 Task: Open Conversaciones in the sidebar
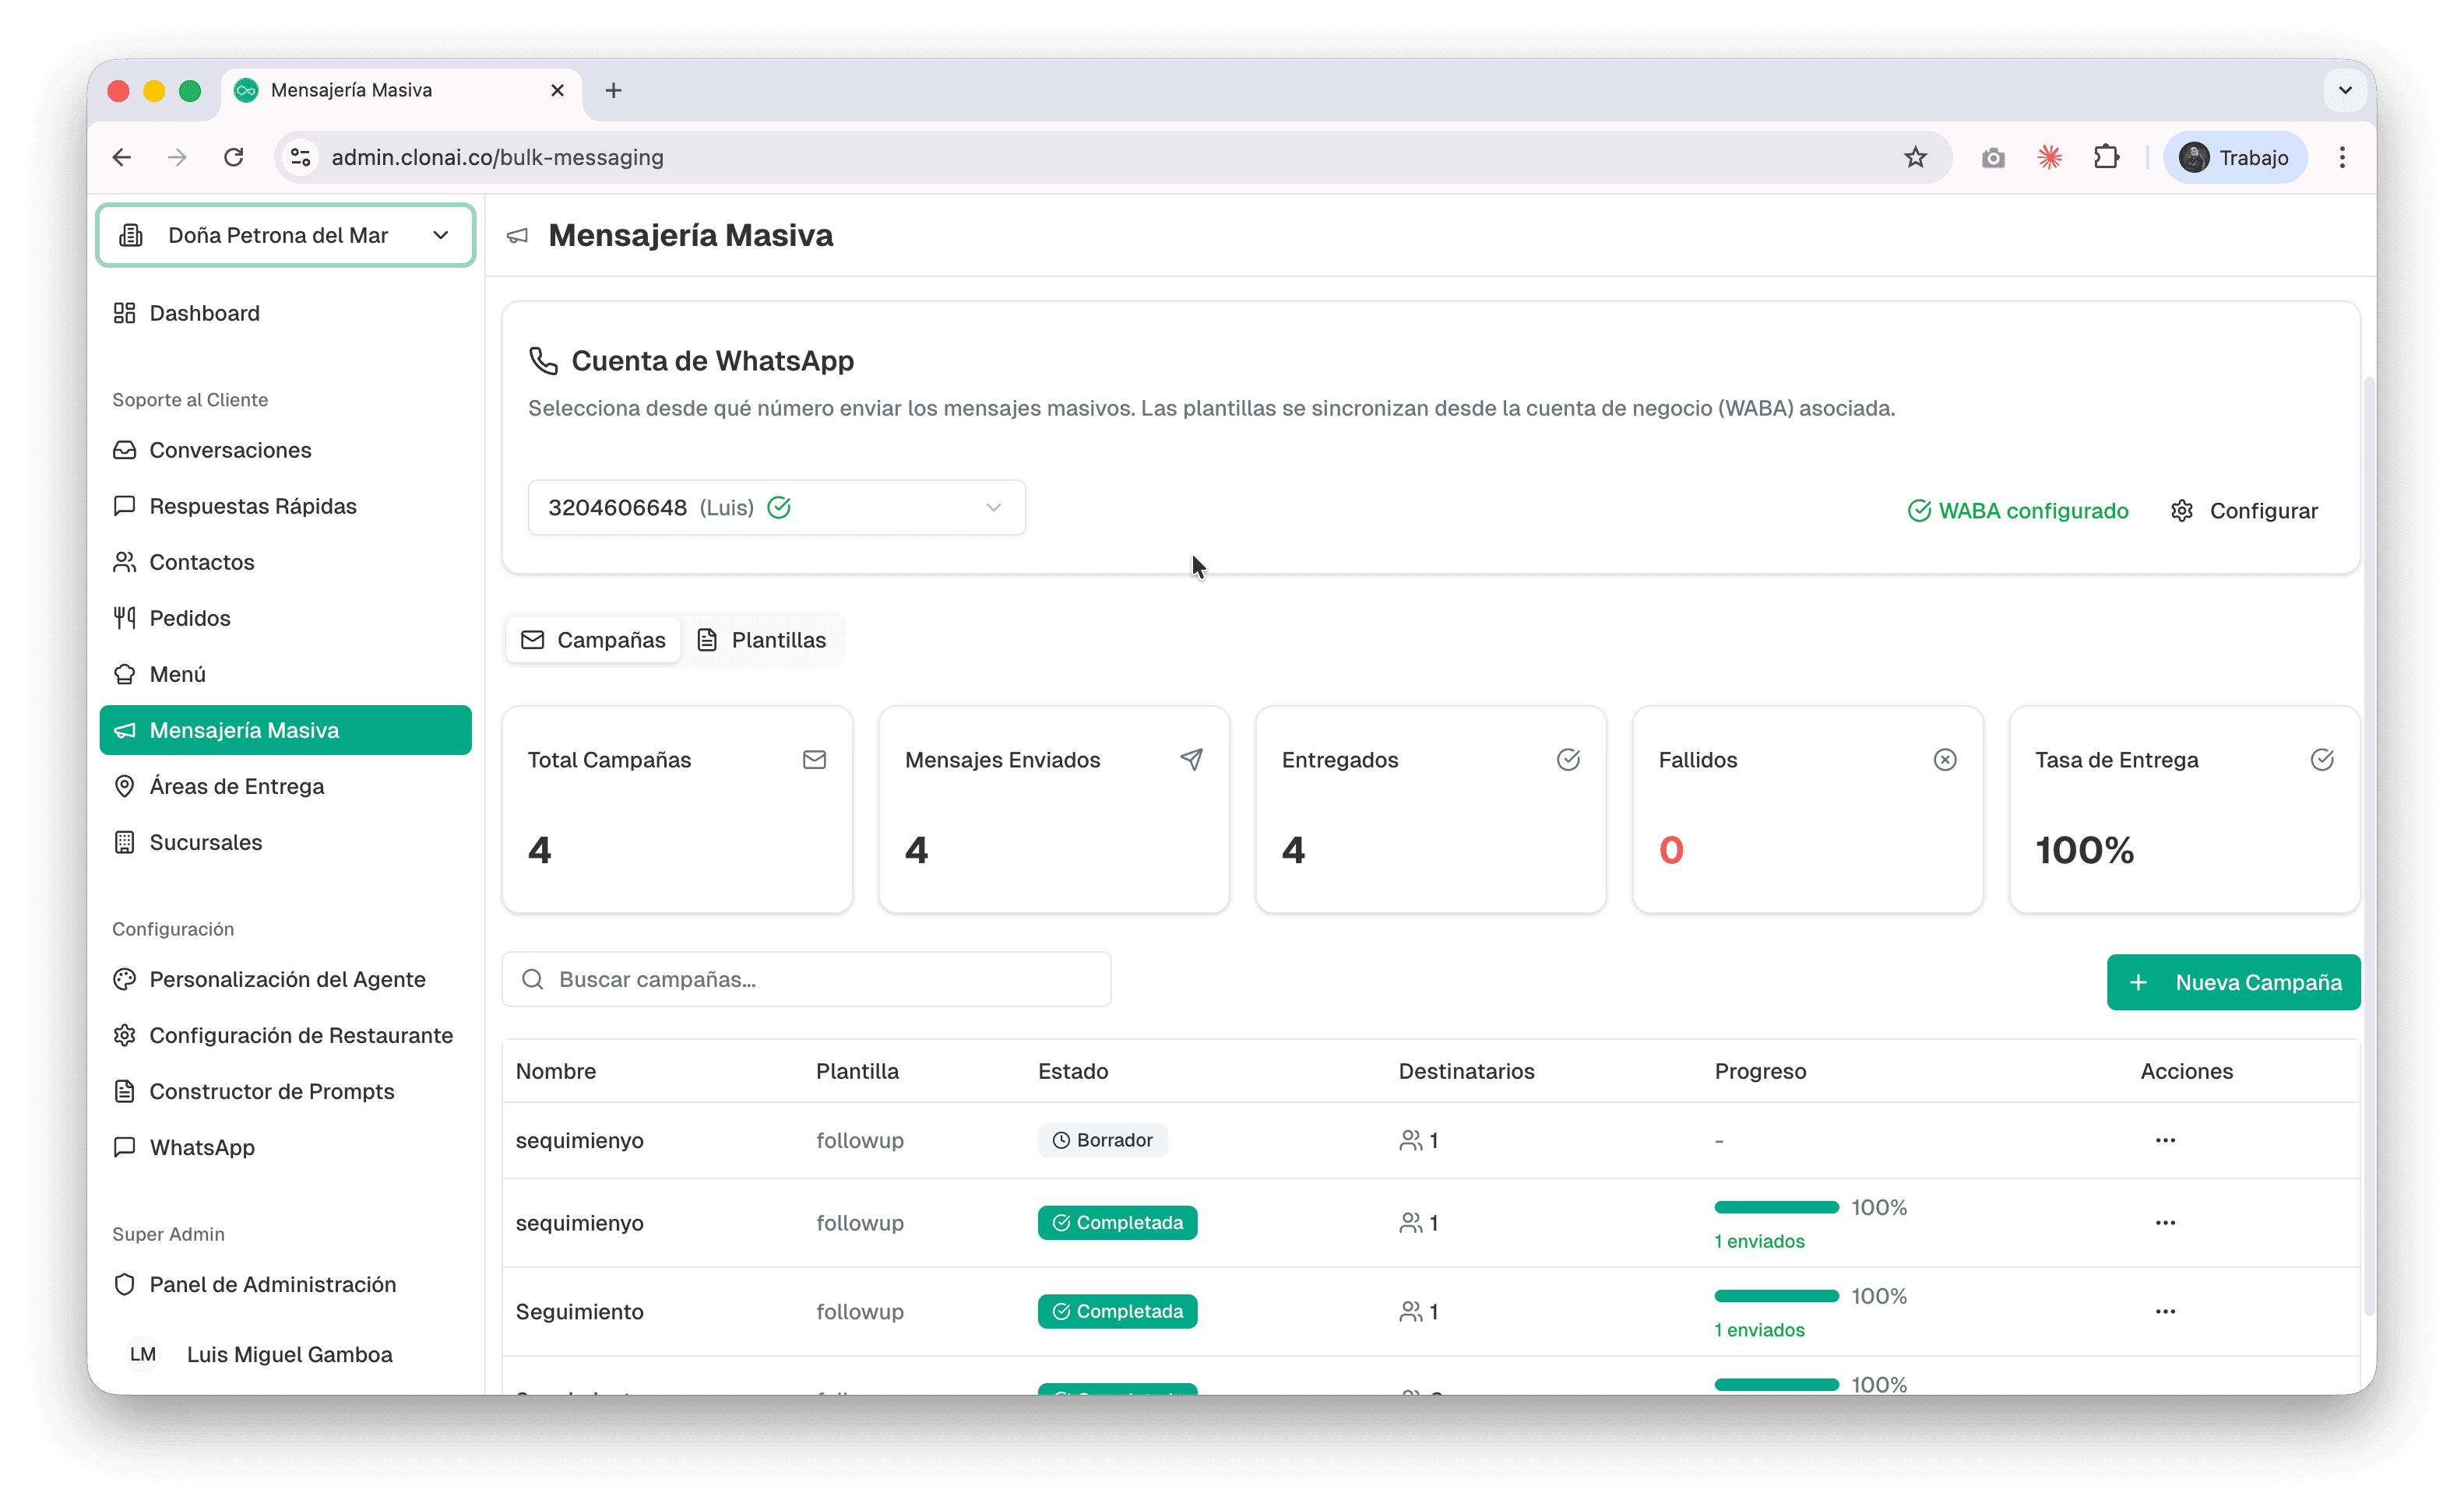285,450
